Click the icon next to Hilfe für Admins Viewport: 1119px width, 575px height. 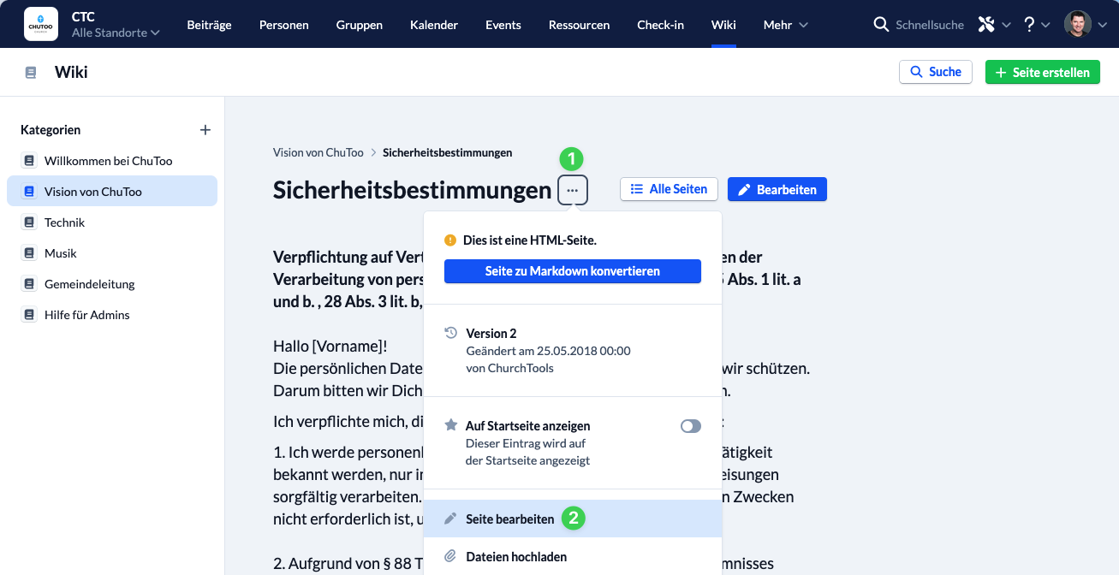29,315
